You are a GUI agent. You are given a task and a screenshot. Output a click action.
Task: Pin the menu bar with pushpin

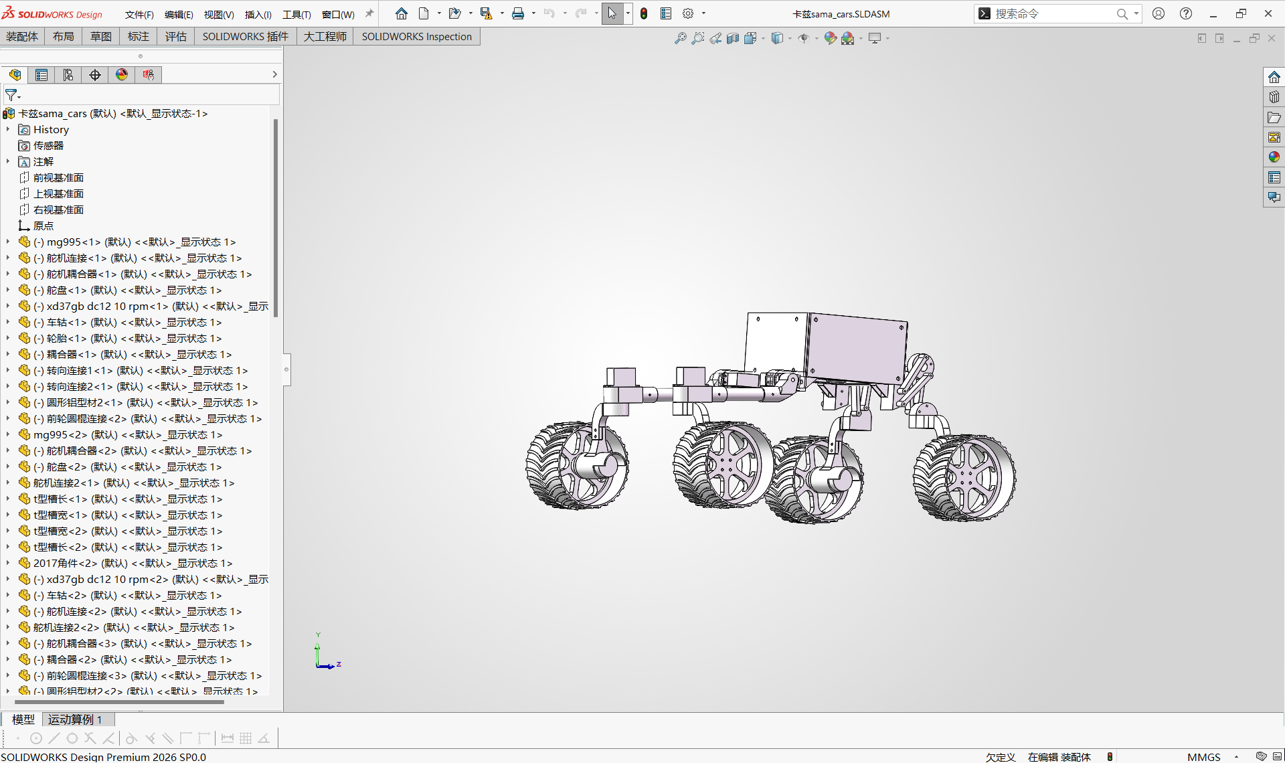coord(369,13)
